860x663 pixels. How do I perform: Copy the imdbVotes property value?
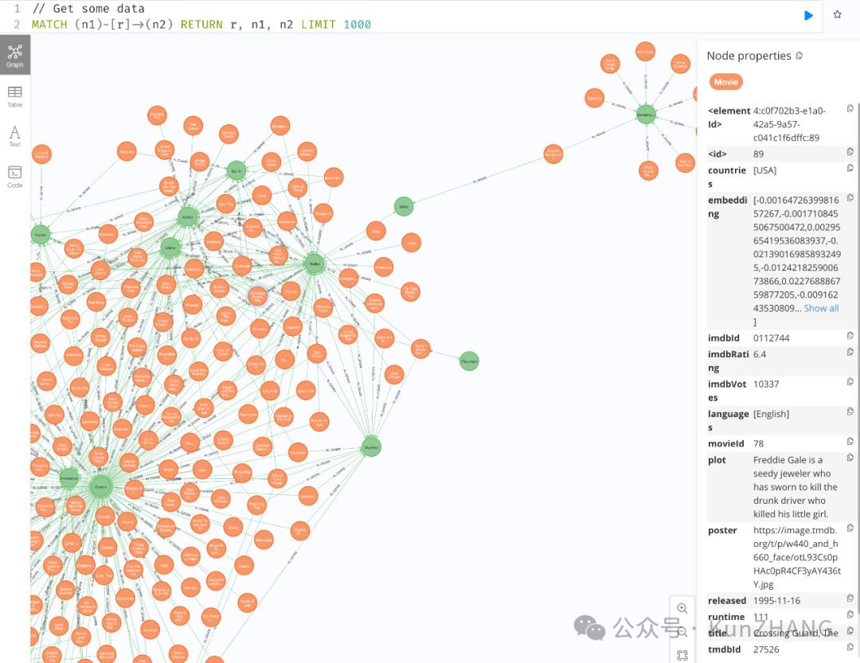850,382
